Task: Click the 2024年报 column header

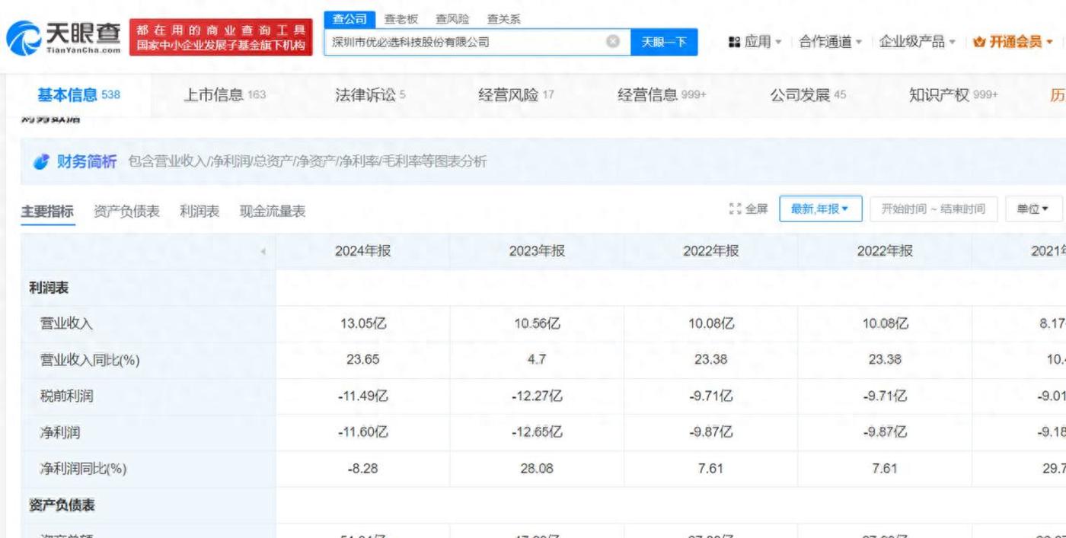Action: 362,251
